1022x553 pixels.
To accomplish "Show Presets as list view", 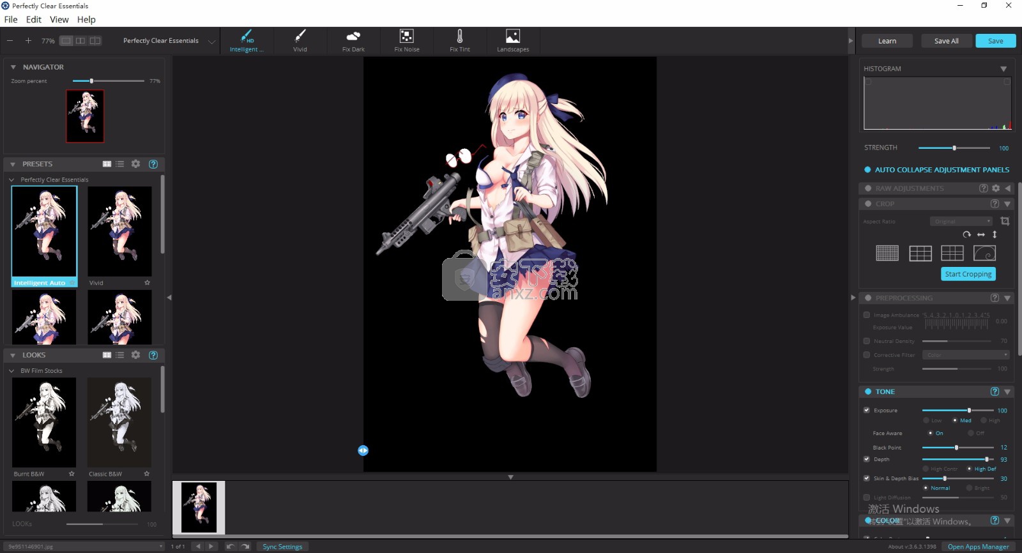I will 120,164.
